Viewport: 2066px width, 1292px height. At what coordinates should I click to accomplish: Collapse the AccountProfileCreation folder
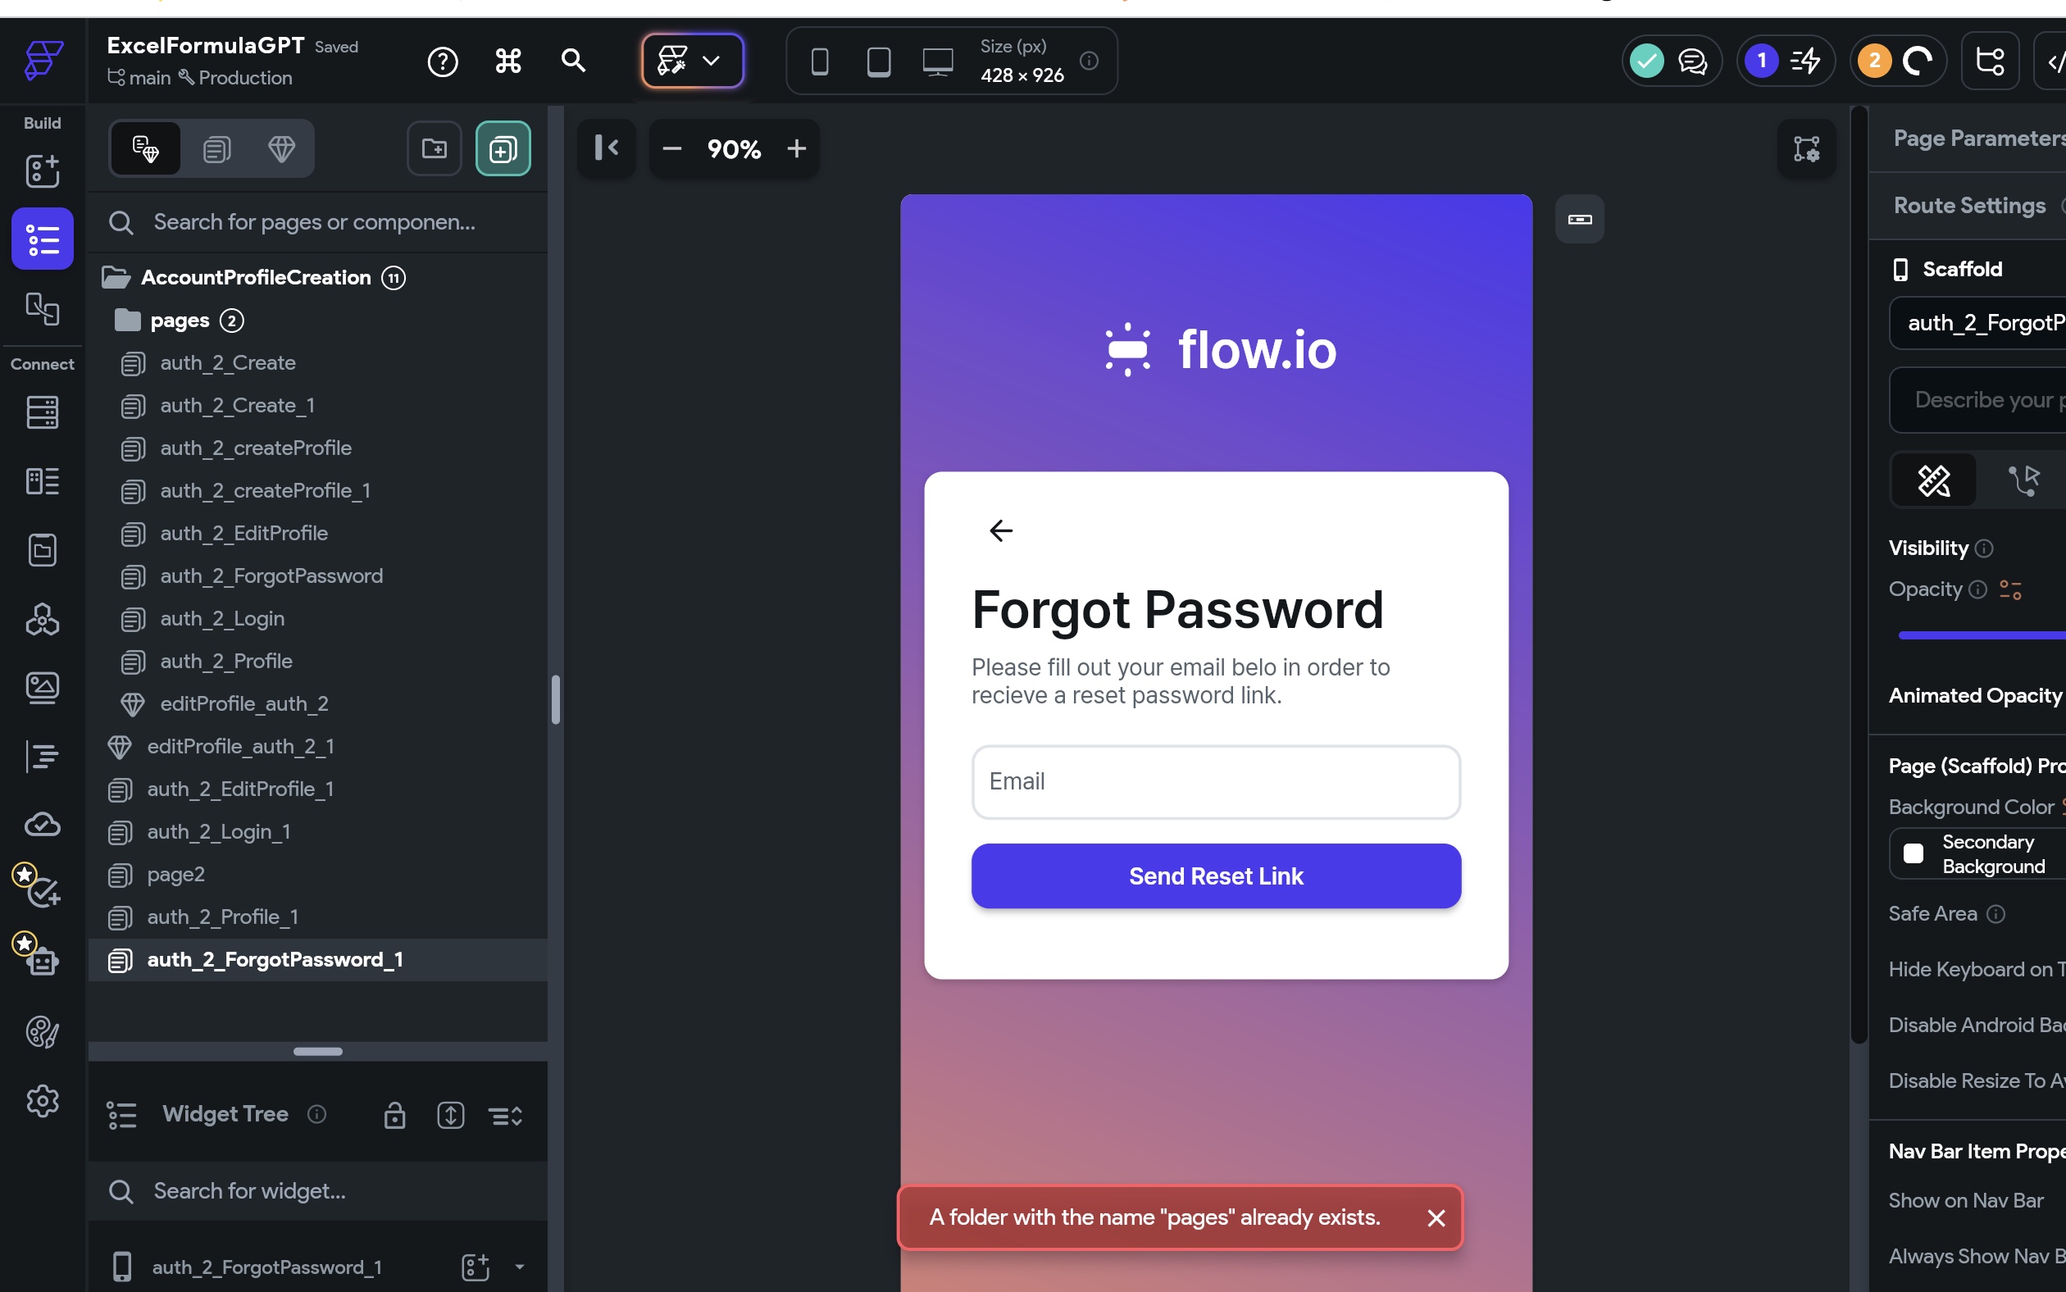pyautogui.click(x=116, y=278)
